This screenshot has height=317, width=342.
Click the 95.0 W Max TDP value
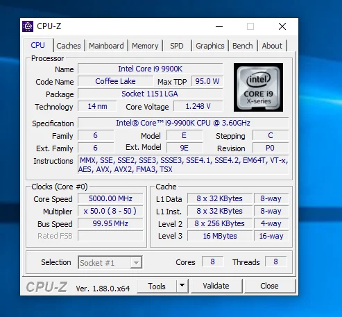(207, 81)
